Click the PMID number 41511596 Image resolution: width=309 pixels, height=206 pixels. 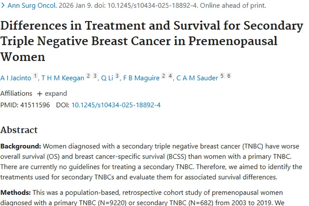pyautogui.click(x=35, y=105)
